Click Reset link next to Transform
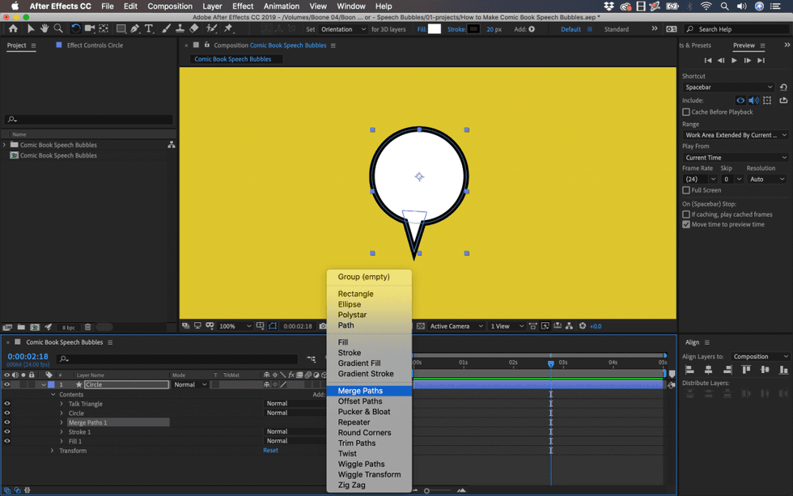This screenshot has height=496, width=793. click(x=270, y=451)
